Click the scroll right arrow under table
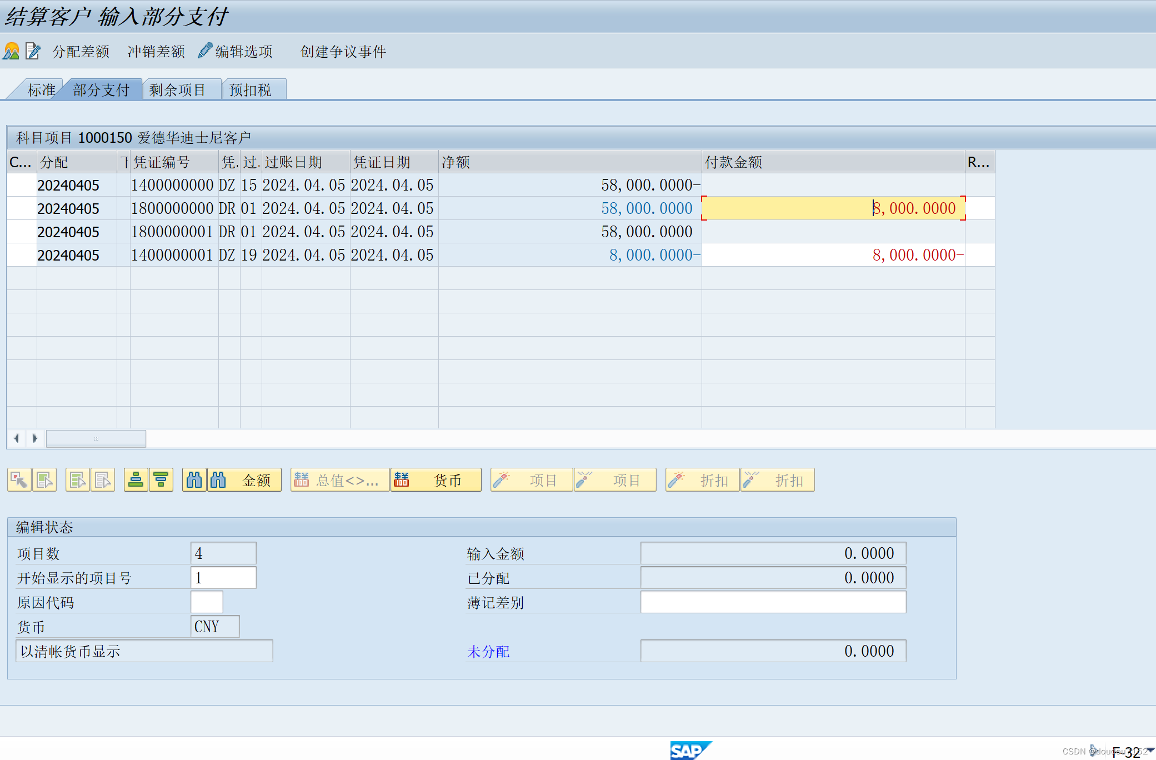The image size is (1156, 760). click(x=35, y=438)
